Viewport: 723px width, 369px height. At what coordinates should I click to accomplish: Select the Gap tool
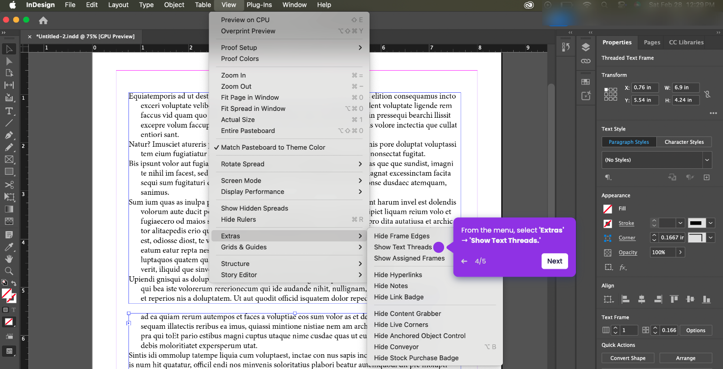(9, 85)
